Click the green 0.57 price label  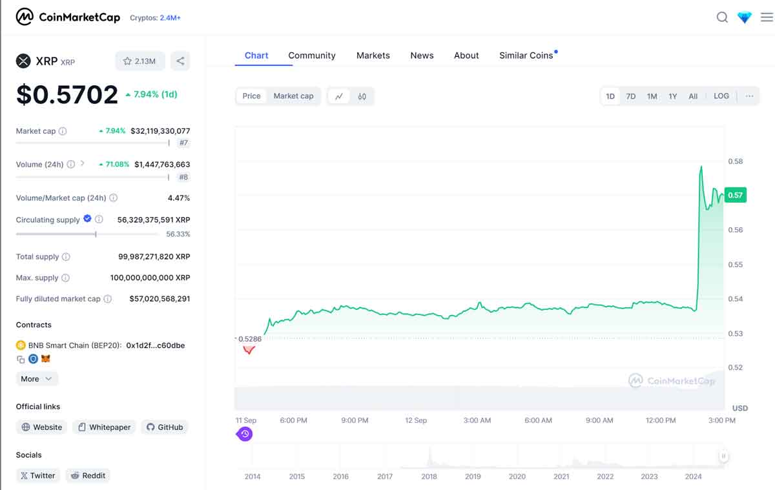(735, 195)
